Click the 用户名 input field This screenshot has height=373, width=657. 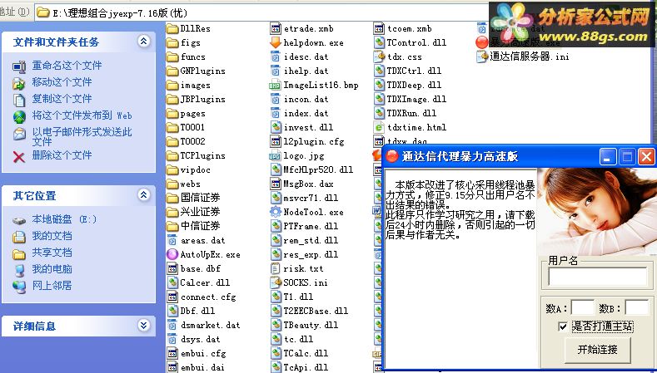coord(598,277)
